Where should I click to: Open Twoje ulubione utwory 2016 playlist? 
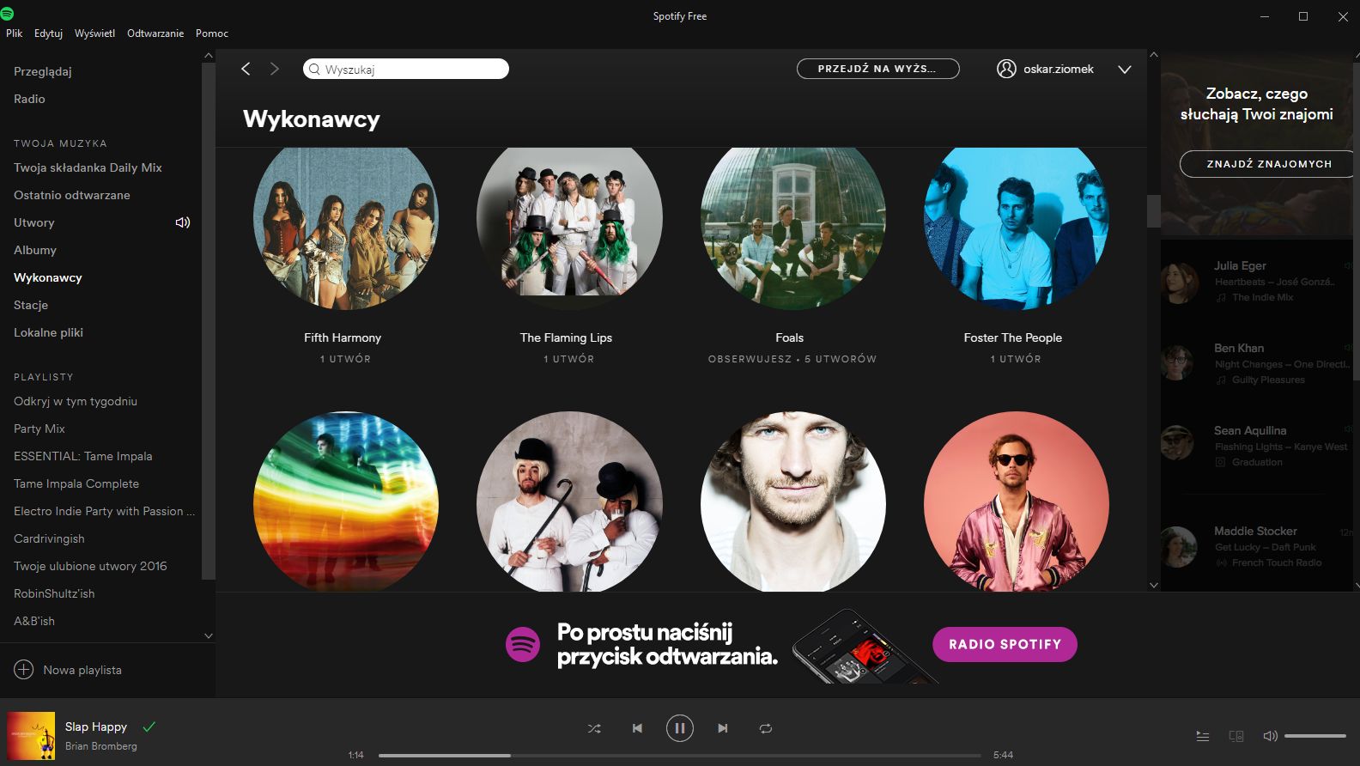pos(90,566)
